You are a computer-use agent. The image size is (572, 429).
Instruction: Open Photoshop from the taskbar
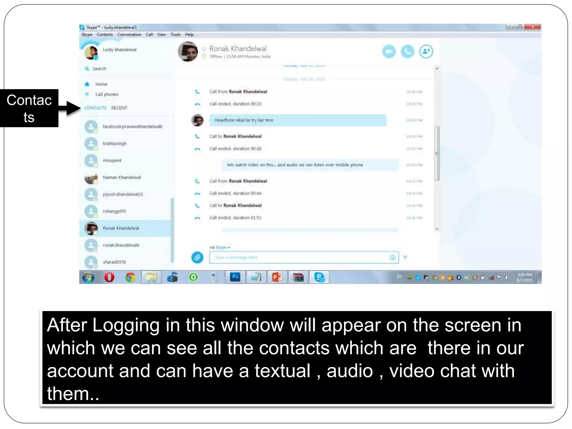pyautogui.click(x=235, y=277)
